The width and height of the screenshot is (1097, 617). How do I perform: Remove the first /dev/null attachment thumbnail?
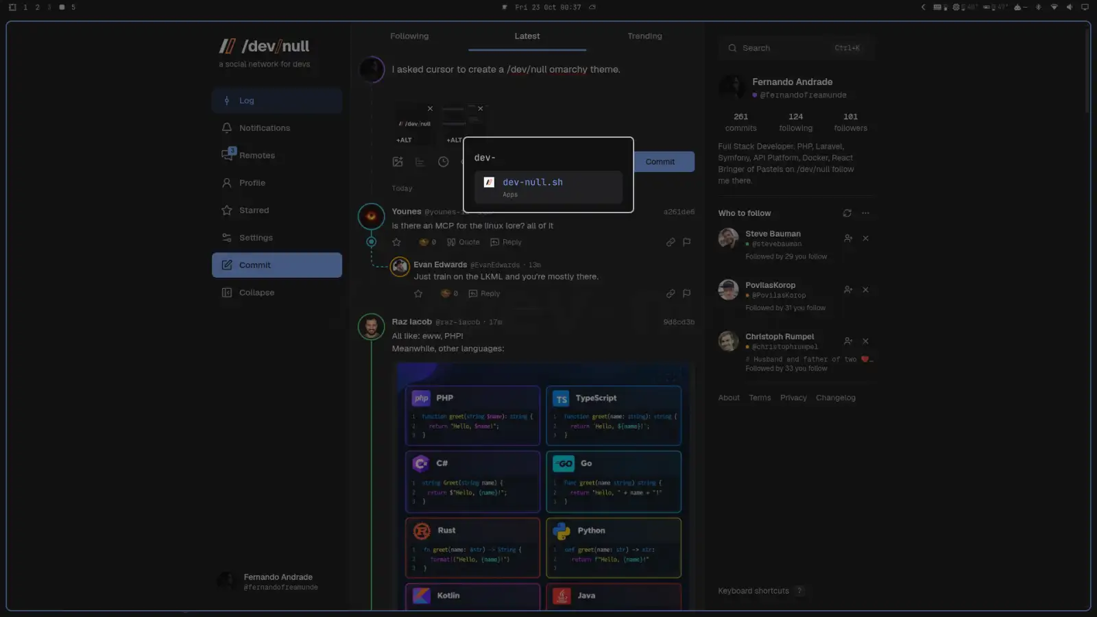(x=430, y=108)
